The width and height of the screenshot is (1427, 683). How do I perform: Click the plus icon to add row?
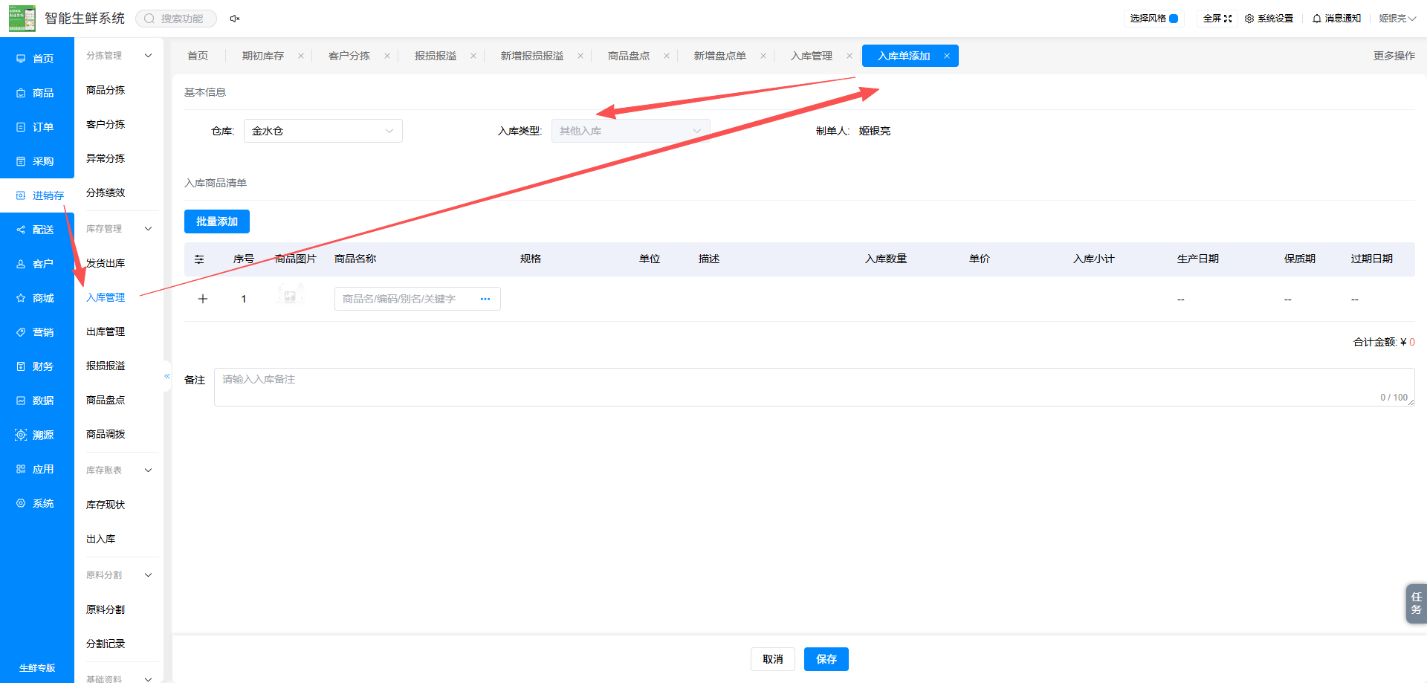pos(203,299)
